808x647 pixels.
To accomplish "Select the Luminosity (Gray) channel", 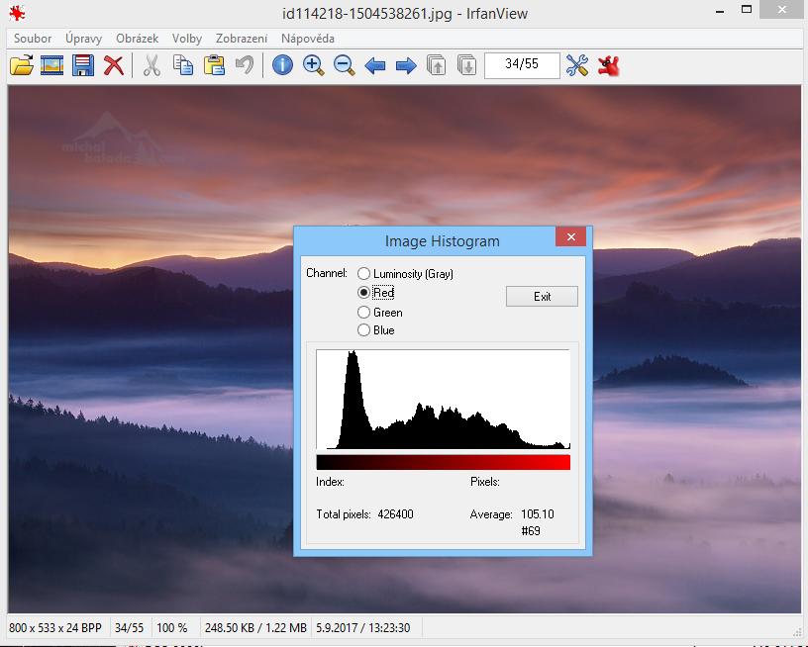I will point(364,274).
